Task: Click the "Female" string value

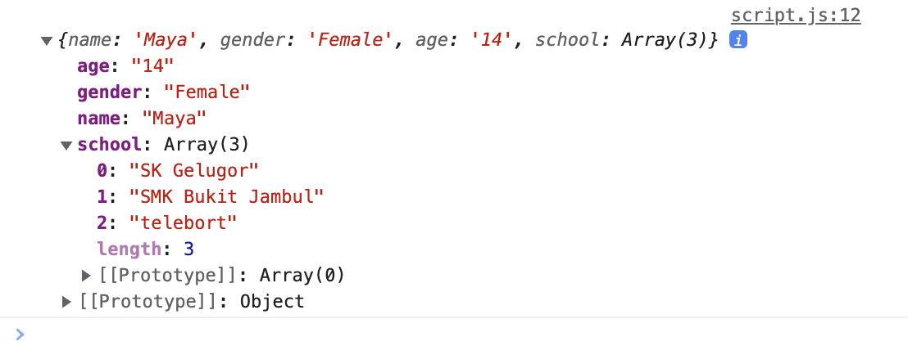Action: tap(206, 92)
